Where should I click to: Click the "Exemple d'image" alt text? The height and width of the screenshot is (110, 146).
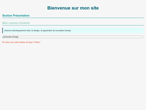point(11,37)
